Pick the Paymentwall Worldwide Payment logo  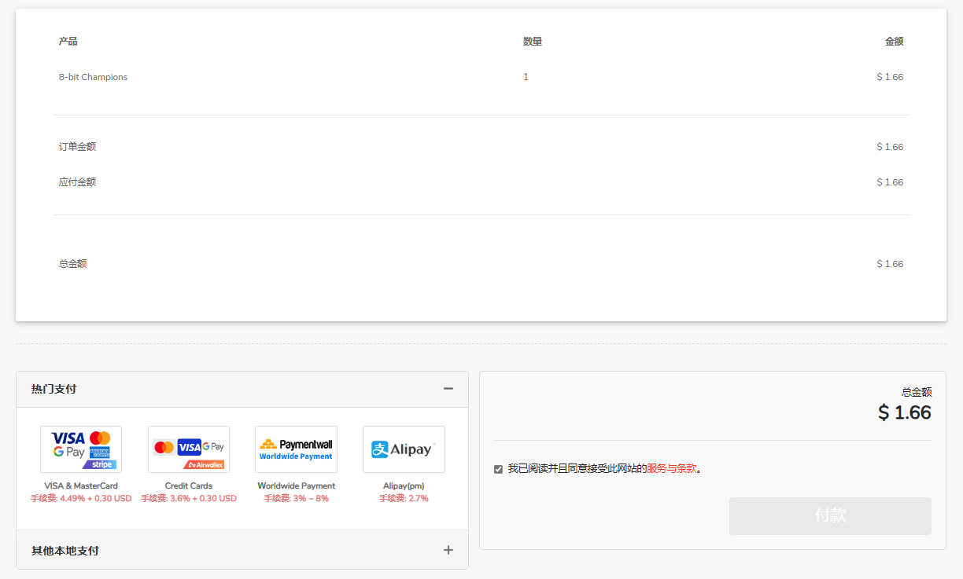[x=296, y=449]
